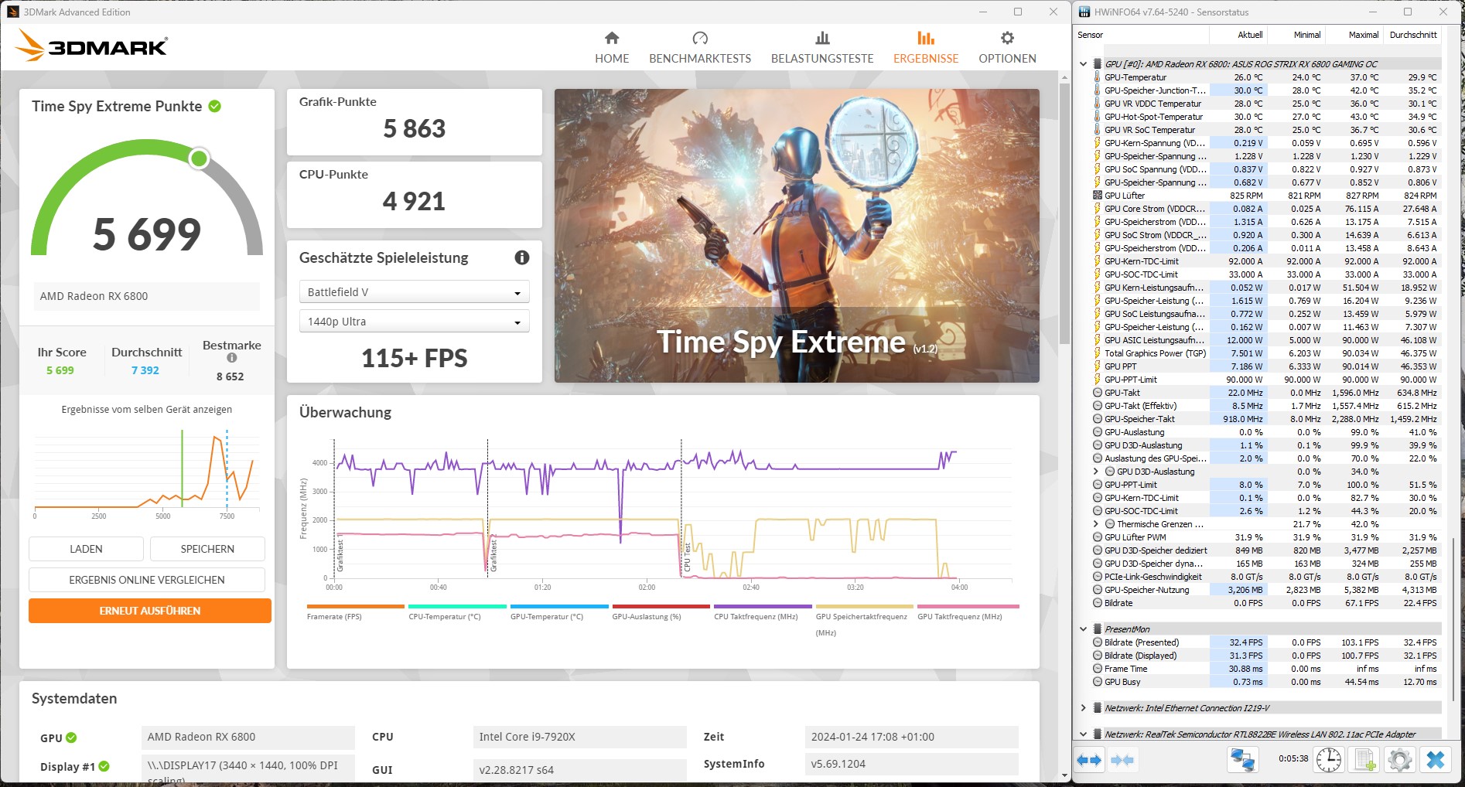Toggle CPU Taktfrequenz series in chart legend
1465x787 pixels.
point(763,612)
